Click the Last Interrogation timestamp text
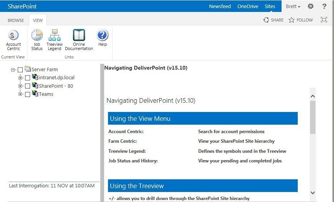 tap(52, 185)
